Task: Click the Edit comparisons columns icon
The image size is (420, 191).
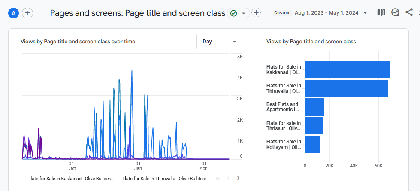Action: 381,12
